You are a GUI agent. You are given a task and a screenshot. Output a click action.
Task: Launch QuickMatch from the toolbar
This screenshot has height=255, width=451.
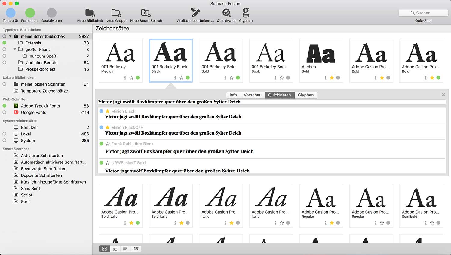pos(226,13)
